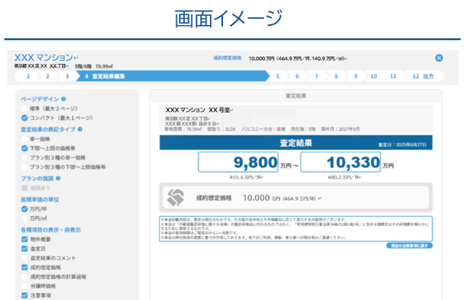Go to step 8 in wizard
This screenshot has width=464, height=300.
click(336, 76)
